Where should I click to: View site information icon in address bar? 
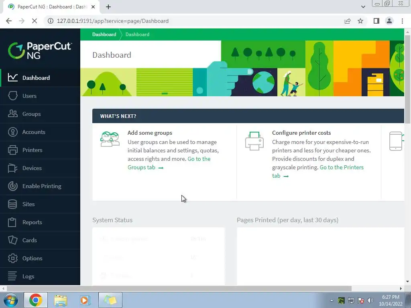(x=50, y=21)
